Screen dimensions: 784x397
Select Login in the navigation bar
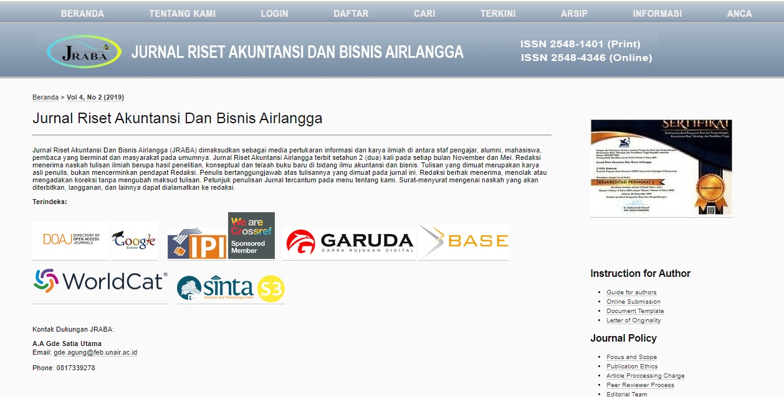pos(274,13)
